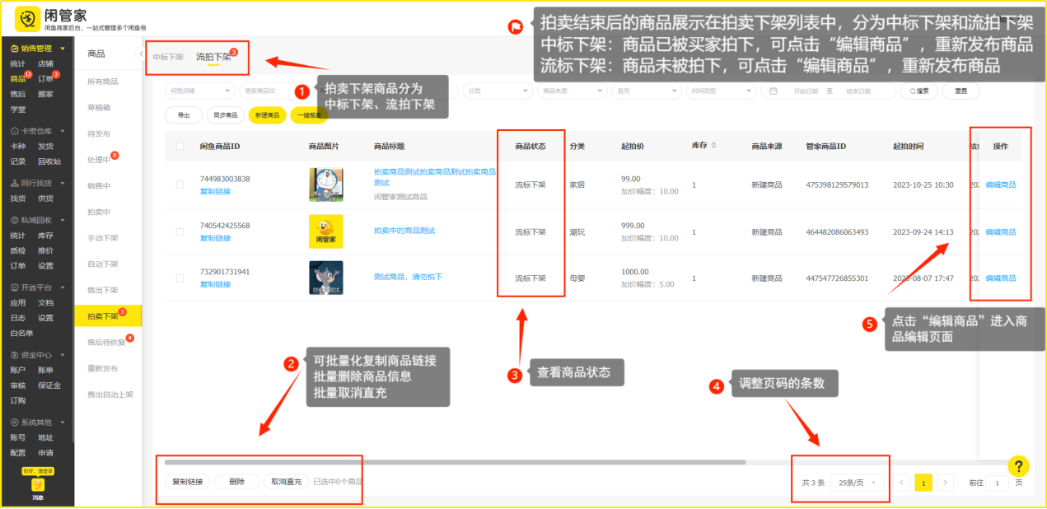Click the 新建商品 button
The image size is (1047, 509).
coord(267,115)
